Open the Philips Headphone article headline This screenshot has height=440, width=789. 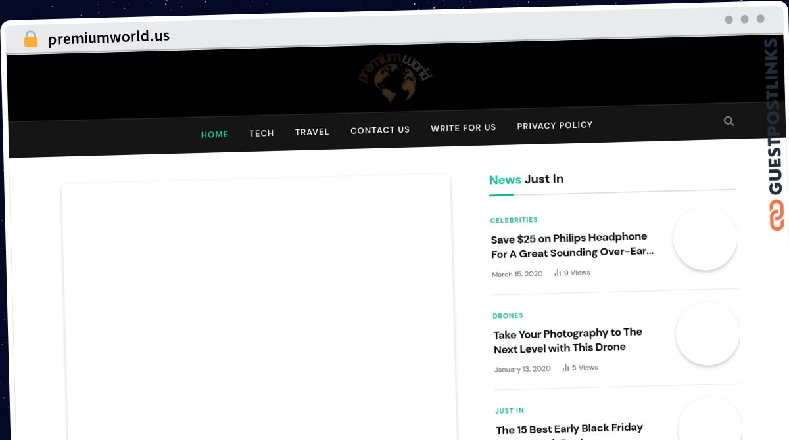571,245
